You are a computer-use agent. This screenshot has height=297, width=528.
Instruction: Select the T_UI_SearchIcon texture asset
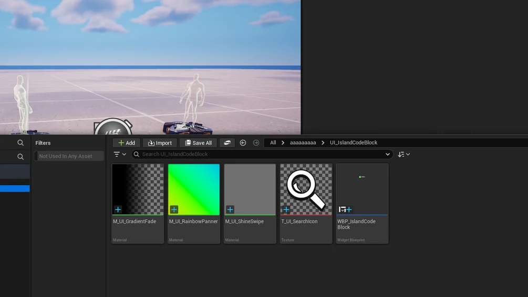pyautogui.click(x=306, y=190)
